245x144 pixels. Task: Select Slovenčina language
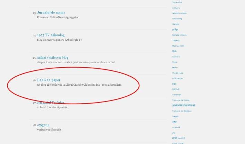coord(177,2)
